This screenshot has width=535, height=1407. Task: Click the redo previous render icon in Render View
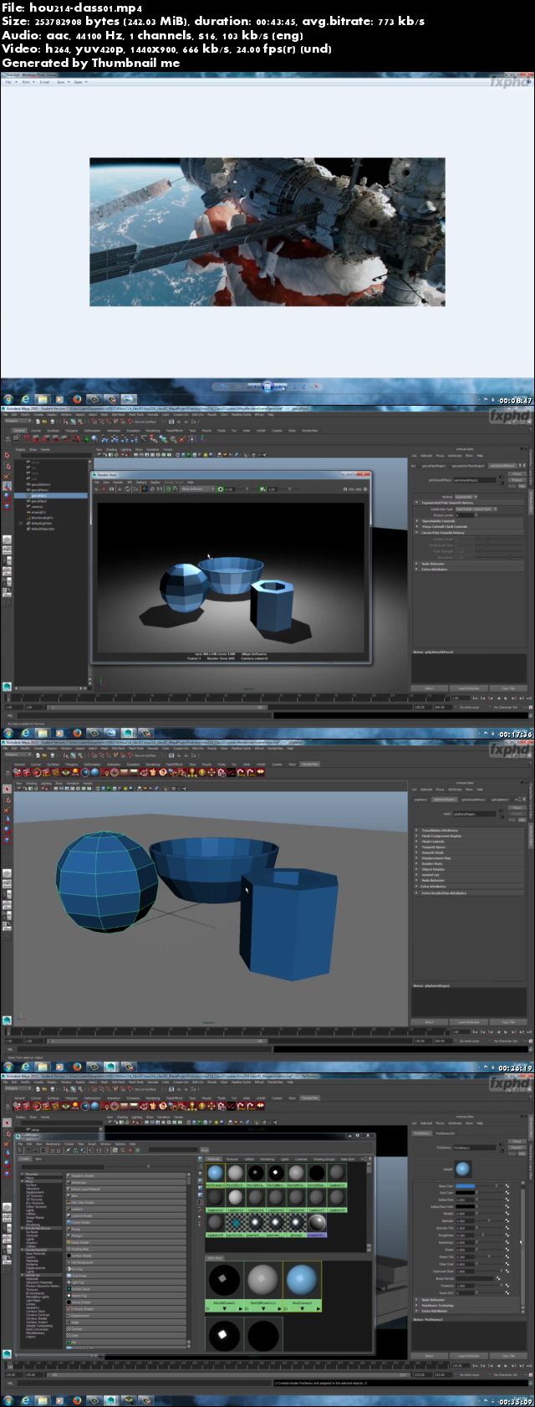point(103,489)
